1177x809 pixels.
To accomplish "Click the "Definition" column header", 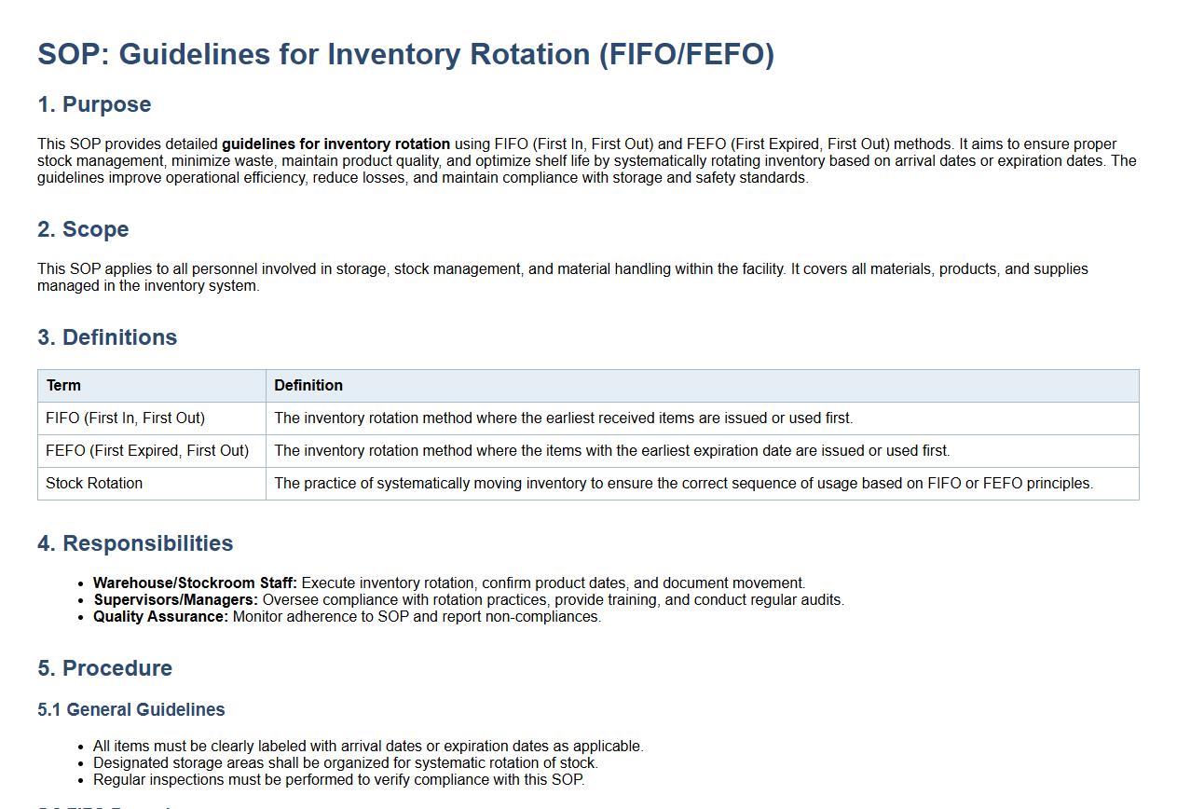I will (308, 386).
